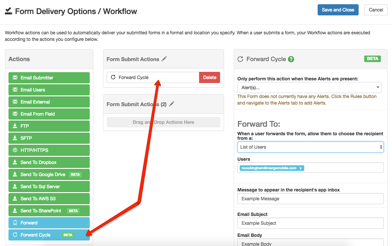
Task: Click the pencil icon beside Form Submit Actions
Action: click(164, 59)
